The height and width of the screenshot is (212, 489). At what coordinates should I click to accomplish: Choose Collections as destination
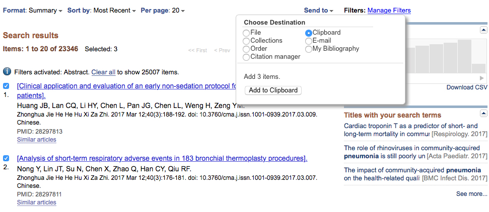[246, 41]
